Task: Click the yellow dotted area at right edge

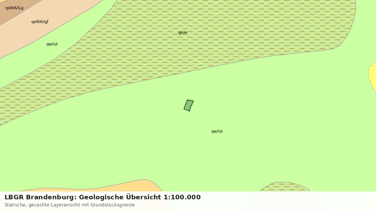Action: 373,77
